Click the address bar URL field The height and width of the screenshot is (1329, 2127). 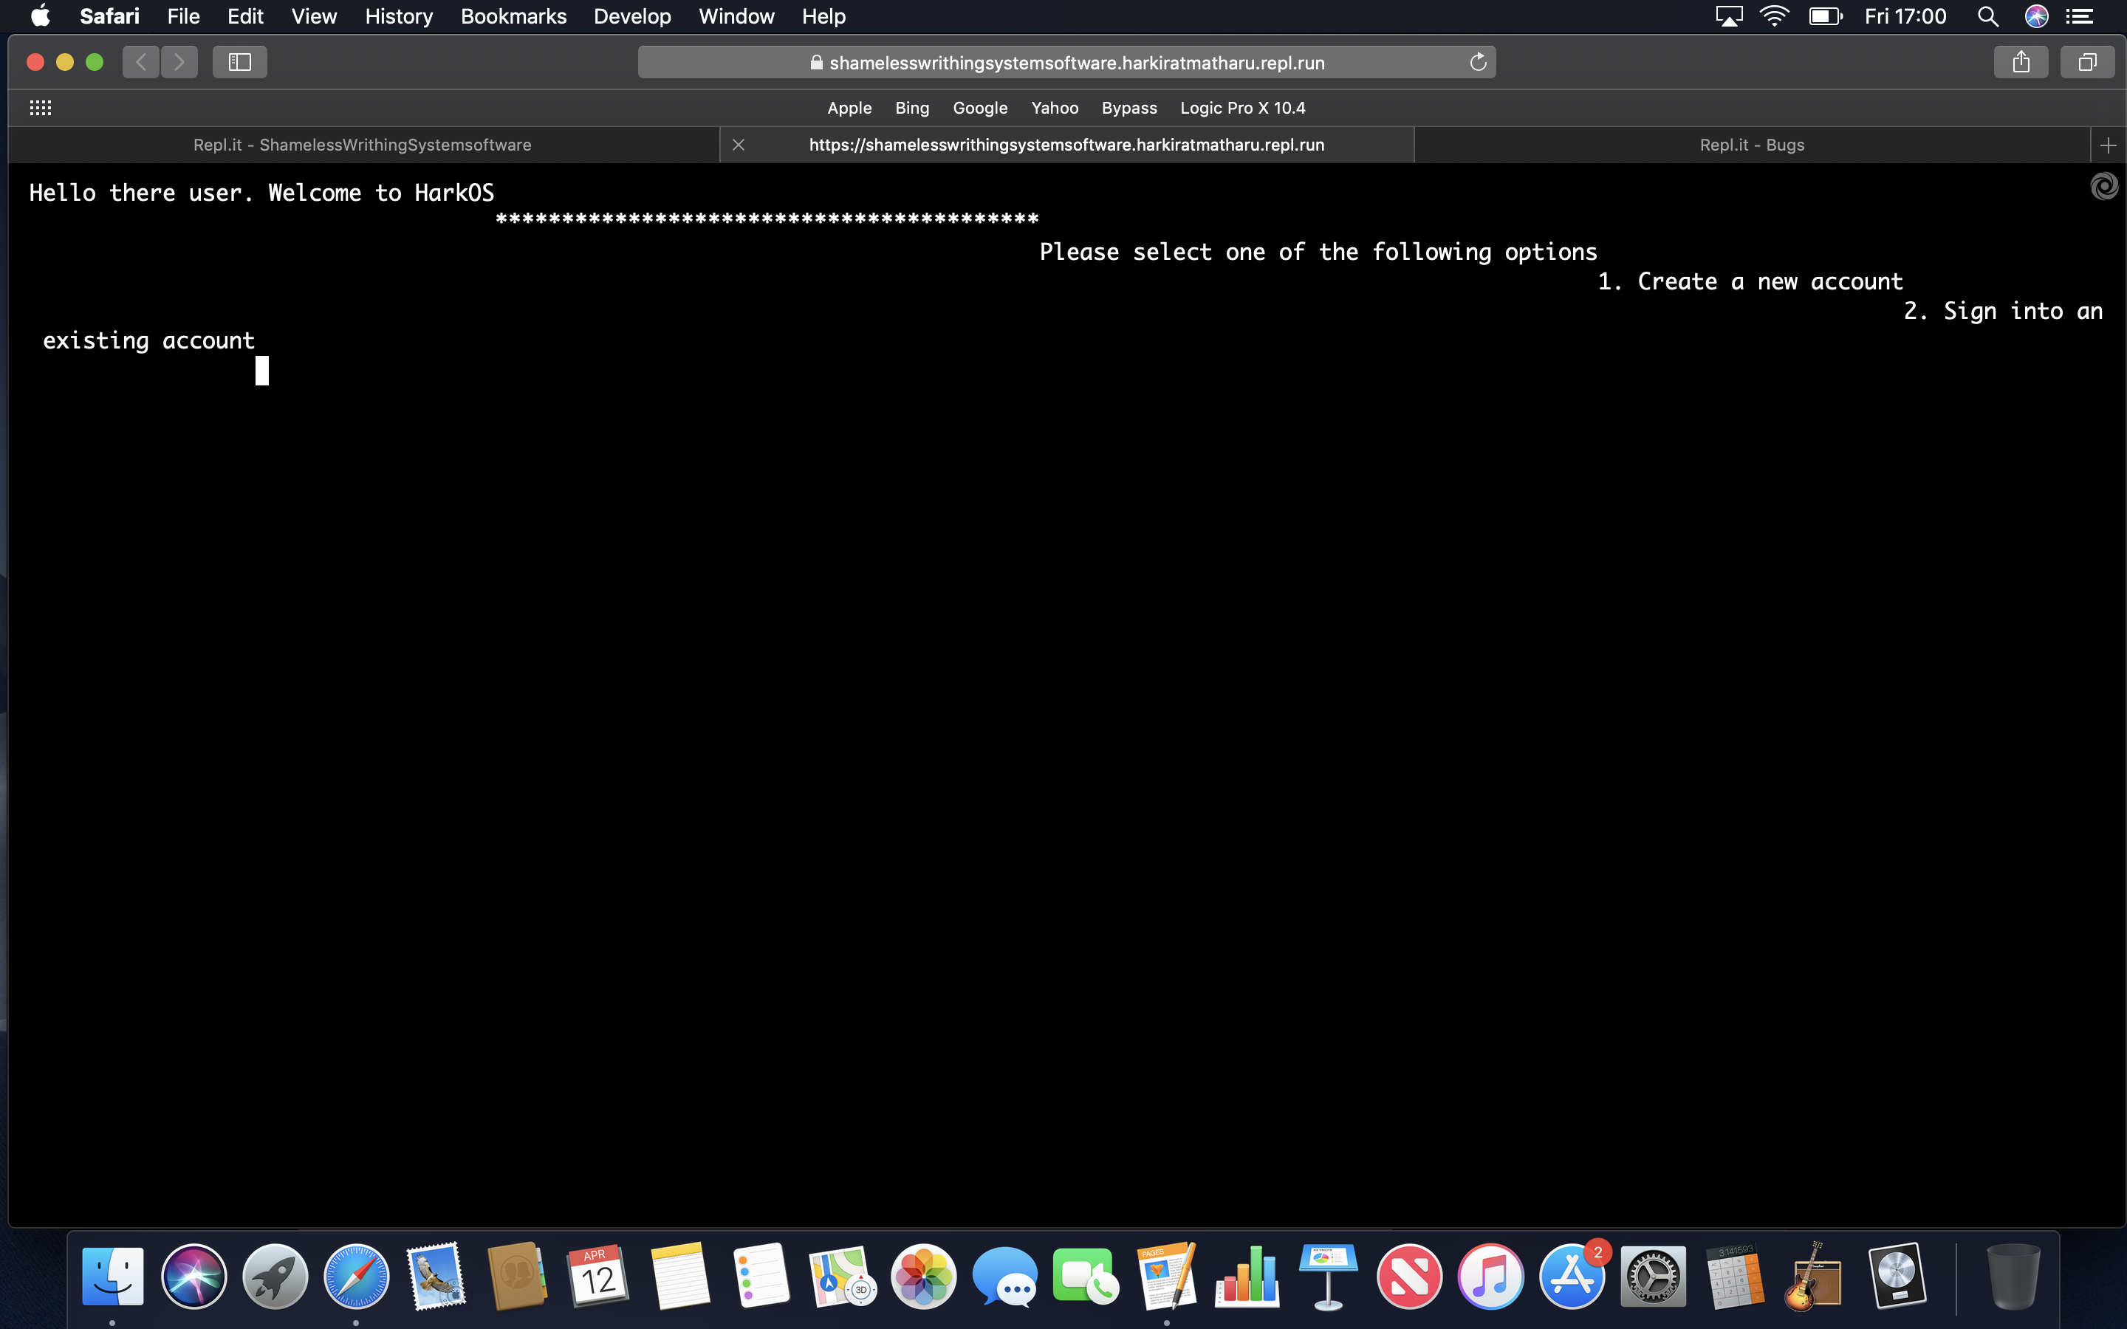[x=1066, y=63]
